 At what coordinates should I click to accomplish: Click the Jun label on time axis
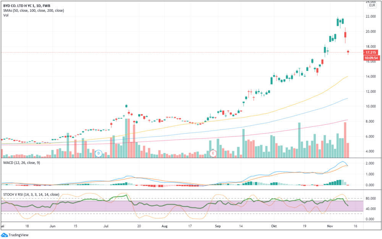tap(52, 226)
